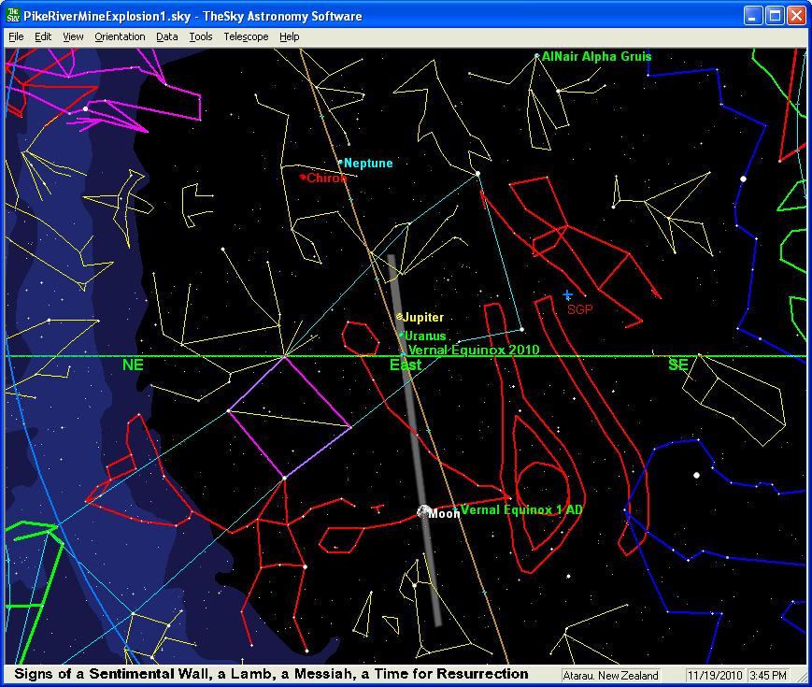
Task: Click the 3:45 PM time field
Action: pos(769,675)
